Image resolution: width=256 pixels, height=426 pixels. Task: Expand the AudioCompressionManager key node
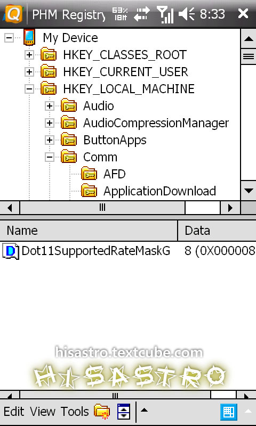(x=49, y=123)
